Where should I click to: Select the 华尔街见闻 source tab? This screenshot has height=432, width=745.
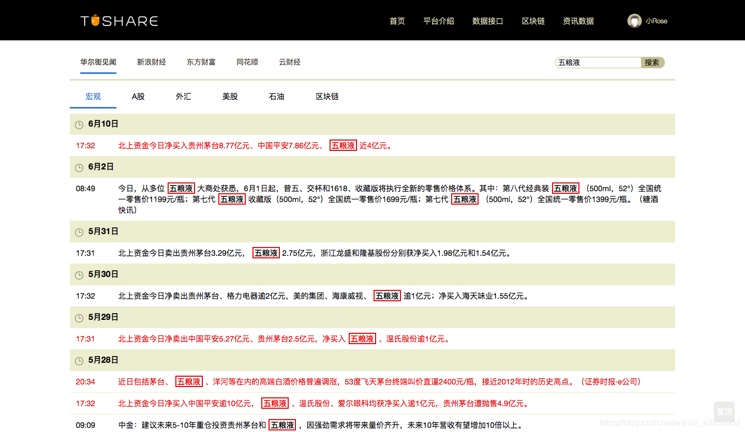(x=98, y=62)
